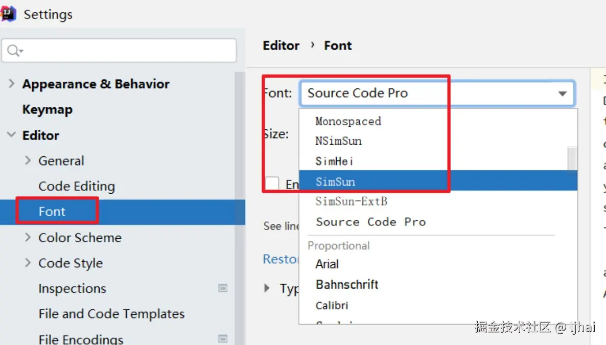This screenshot has width=606, height=345.
Task: Click the icon beside File Encodings
Action: tap(223, 339)
